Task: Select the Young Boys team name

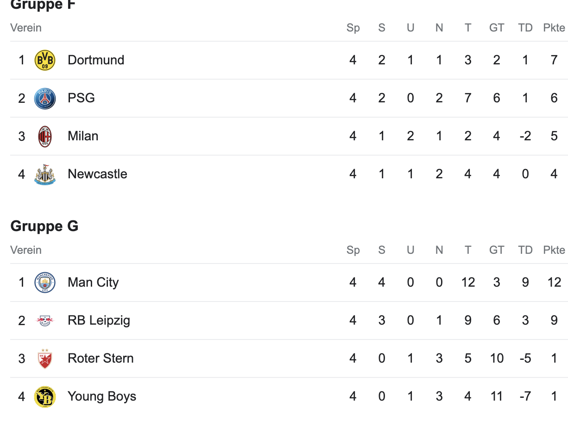Action: [102, 396]
